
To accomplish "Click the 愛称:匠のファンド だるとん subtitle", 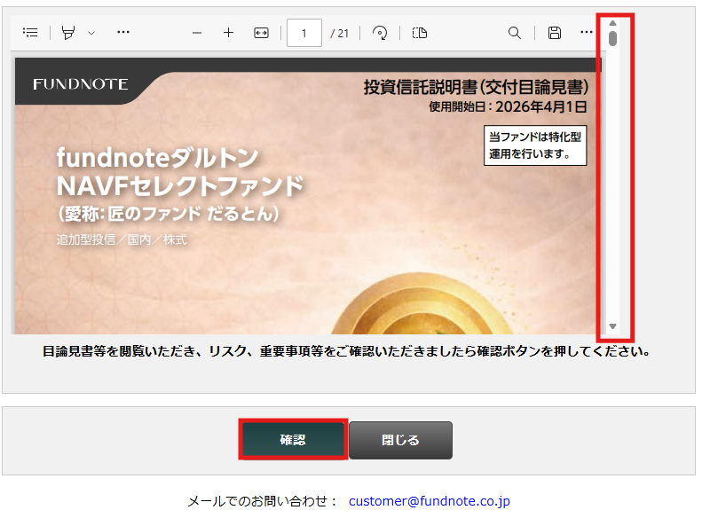I will tap(169, 214).
